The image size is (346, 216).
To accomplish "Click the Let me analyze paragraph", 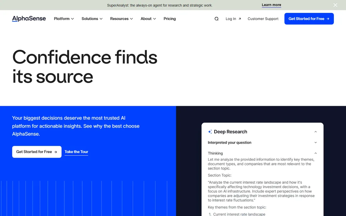I will [x=261, y=164].
